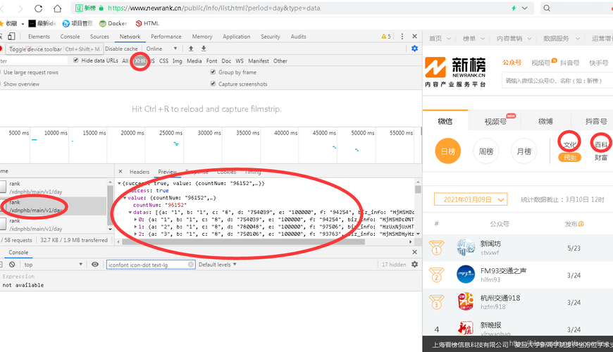
Task: Enable Use large request rows
Action: tap(30, 73)
